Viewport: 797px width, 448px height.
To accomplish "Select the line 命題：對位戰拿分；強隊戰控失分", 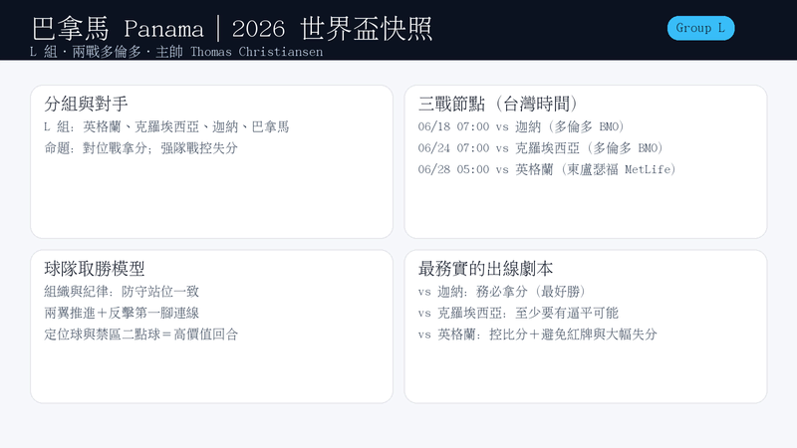I will (x=140, y=147).
